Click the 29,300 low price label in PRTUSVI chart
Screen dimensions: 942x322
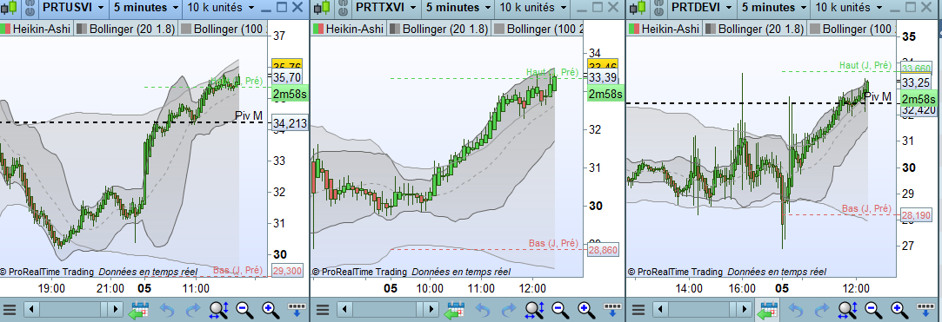(x=287, y=271)
